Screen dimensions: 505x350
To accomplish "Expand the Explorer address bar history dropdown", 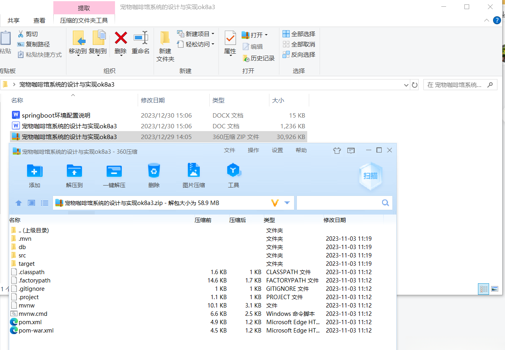I will click(406, 85).
